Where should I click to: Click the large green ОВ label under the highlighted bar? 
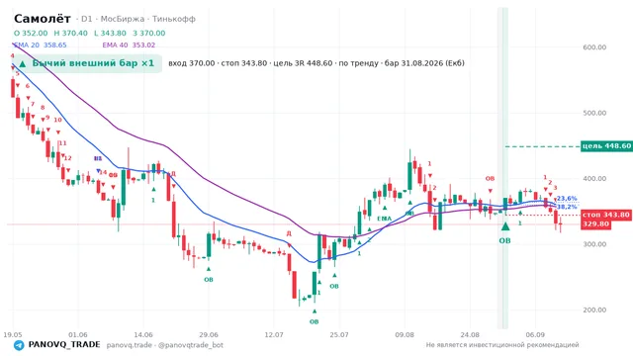504,240
